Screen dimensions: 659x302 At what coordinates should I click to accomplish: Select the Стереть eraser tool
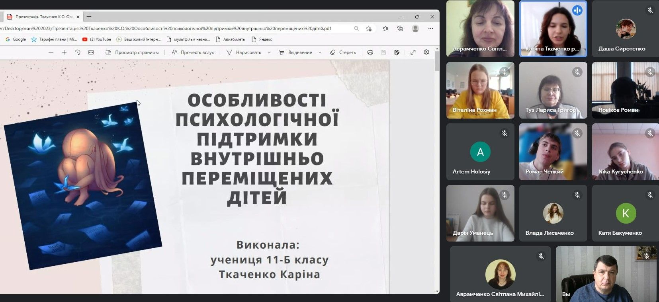pos(343,52)
